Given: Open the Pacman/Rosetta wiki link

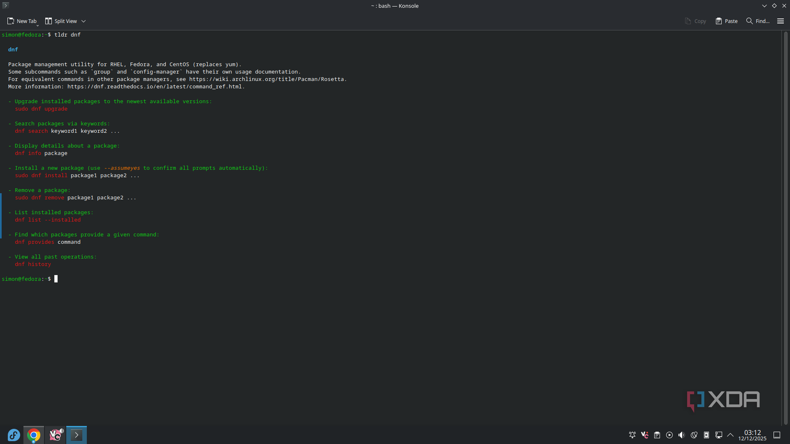Looking at the screenshot, I should pos(267,79).
